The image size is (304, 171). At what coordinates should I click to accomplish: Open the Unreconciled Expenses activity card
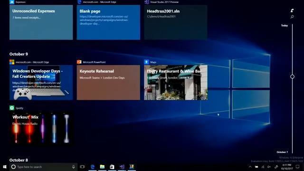[x=41, y=22]
